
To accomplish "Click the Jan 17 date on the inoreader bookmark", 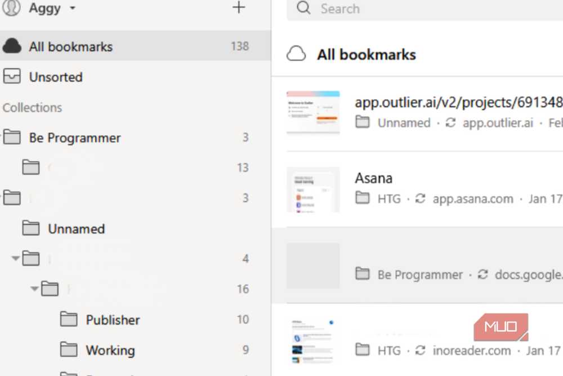I will (544, 351).
